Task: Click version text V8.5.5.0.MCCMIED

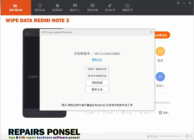Action: click(107, 54)
